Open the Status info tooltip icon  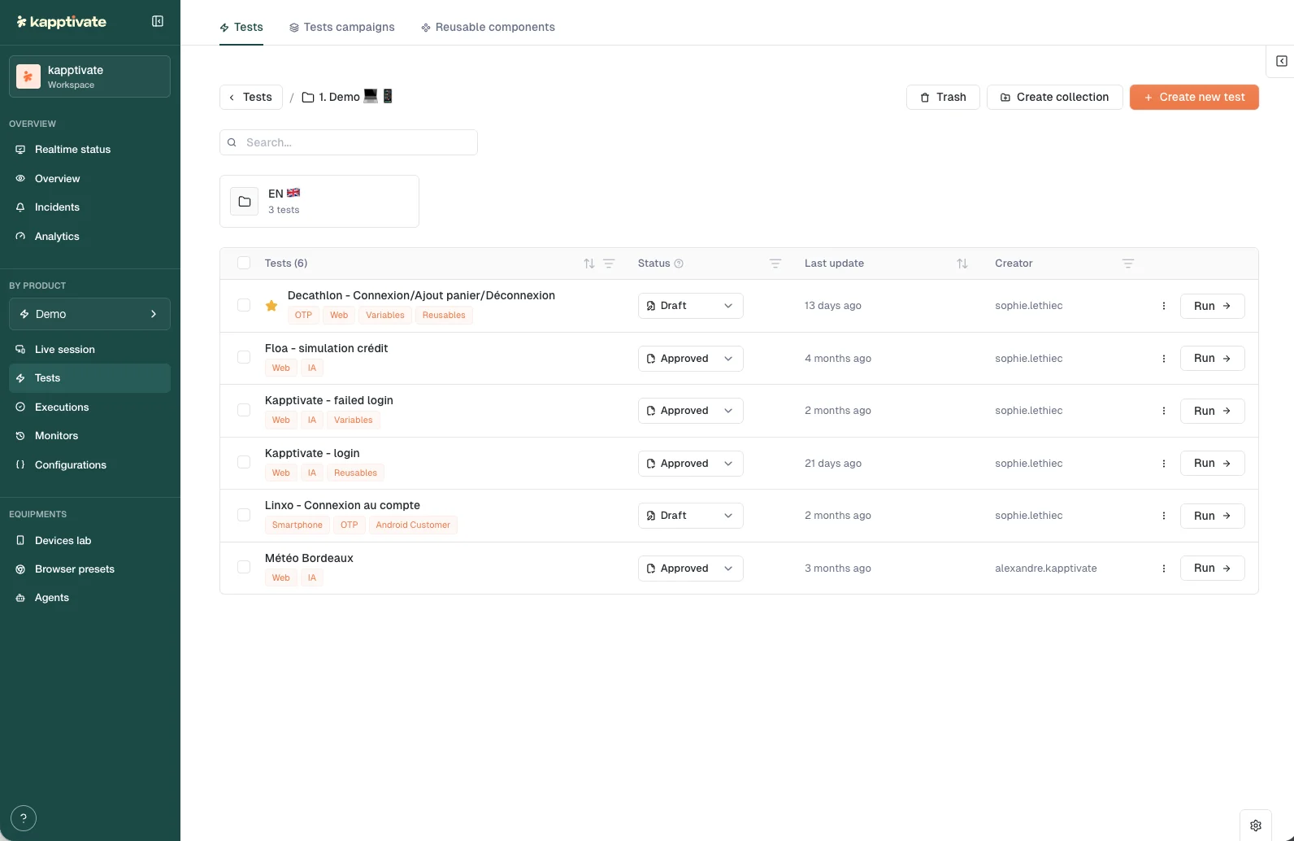[679, 264]
